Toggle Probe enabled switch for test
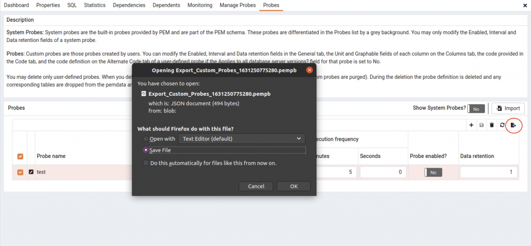The height and width of the screenshot is (246, 531). pyautogui.click(x=433, y=172)
